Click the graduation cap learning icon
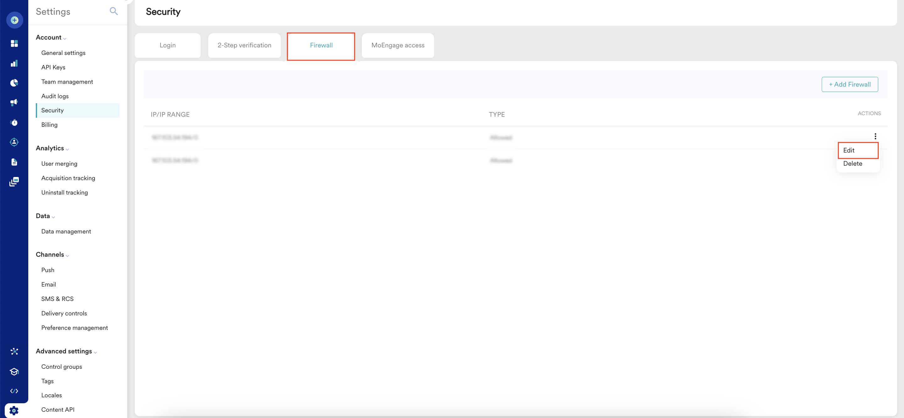The width and height of the screenshot is (904, 418). [x=14, y=371]
